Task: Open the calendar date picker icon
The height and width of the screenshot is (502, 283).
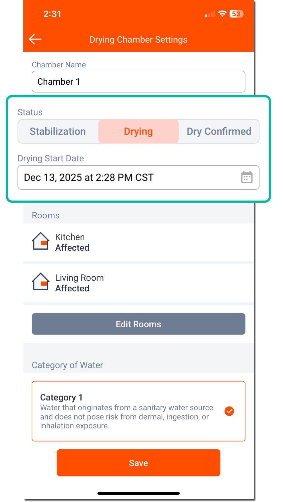Action: point(247,177)
